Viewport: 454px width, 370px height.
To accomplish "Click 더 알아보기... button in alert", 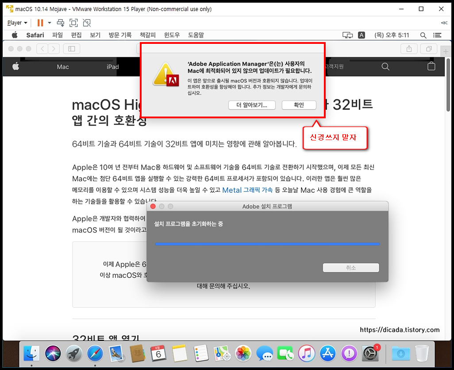I will [252, 105].
